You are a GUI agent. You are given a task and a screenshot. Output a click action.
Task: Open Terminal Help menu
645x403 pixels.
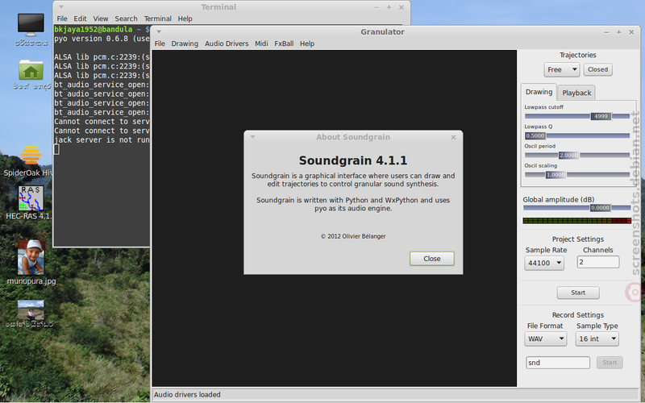coord(185,19)
